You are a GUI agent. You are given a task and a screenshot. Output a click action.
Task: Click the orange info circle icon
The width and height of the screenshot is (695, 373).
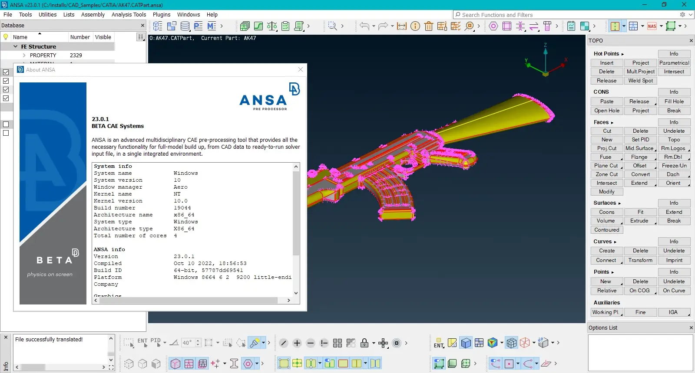pos(415,26)
